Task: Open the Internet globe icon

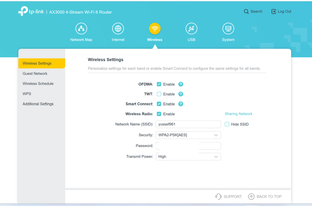Action: pyautogui.click(x=118, y=29)
